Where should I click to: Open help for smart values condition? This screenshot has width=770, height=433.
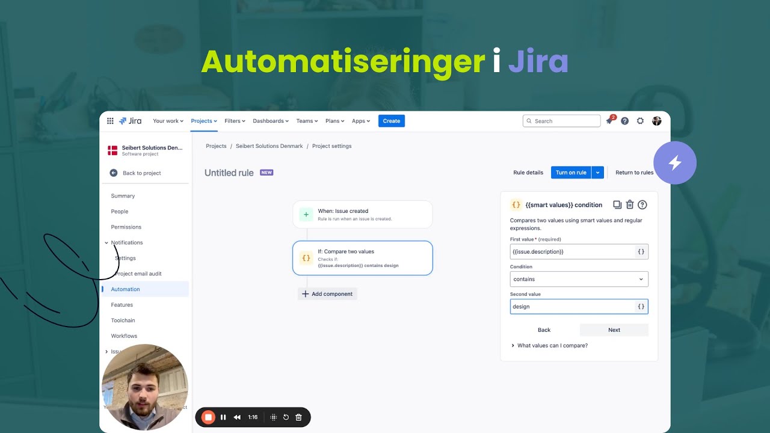tap(642, 204)
